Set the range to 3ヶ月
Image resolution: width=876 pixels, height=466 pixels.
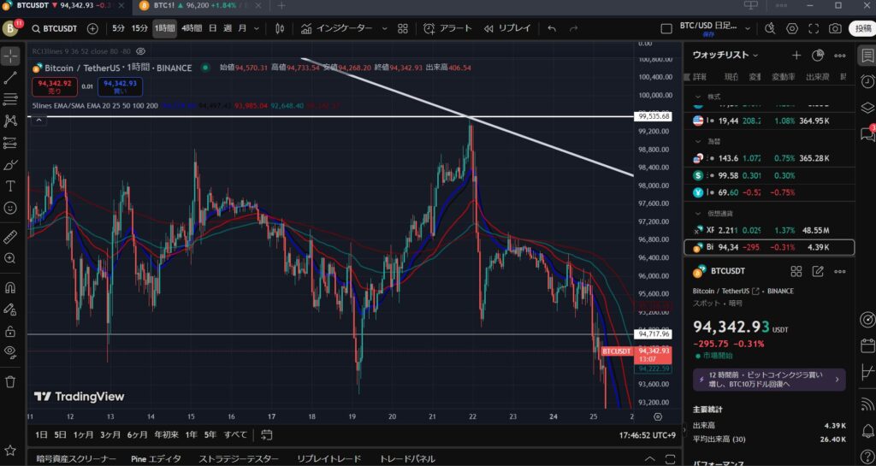point(110,434)
